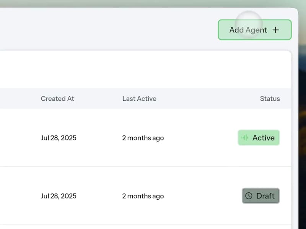Click the word "Draft" in status badge
This screenshot has width=306, height=229.
point(265,196)
